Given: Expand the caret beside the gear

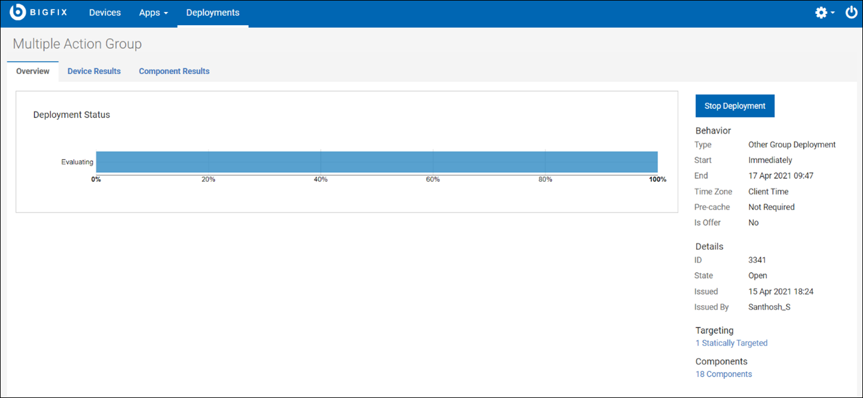Looking at the screenshot, I should 833,13.
